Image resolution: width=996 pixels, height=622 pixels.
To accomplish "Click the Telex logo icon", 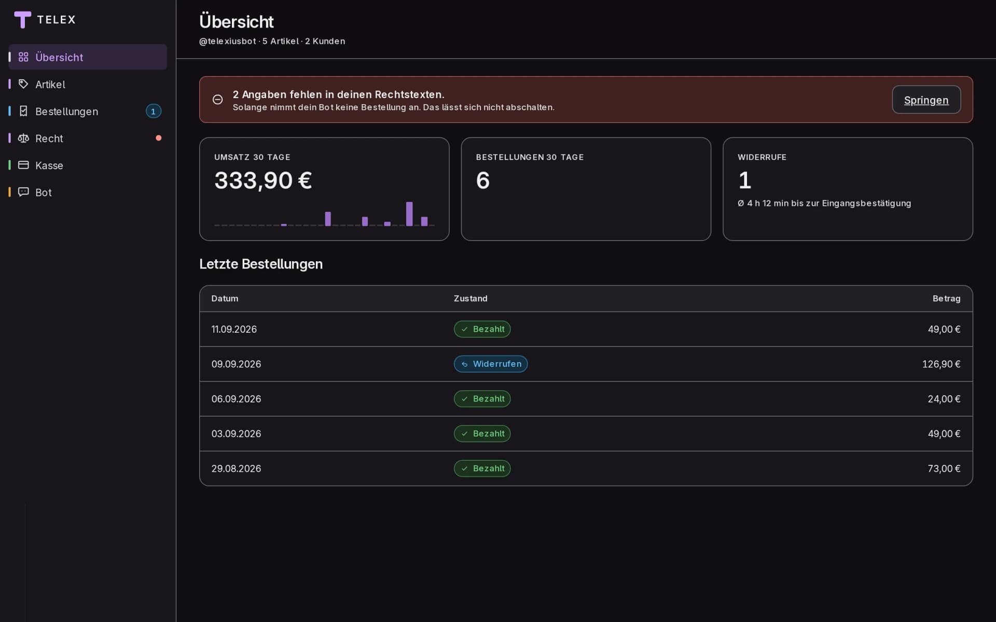I will (22, 20).
